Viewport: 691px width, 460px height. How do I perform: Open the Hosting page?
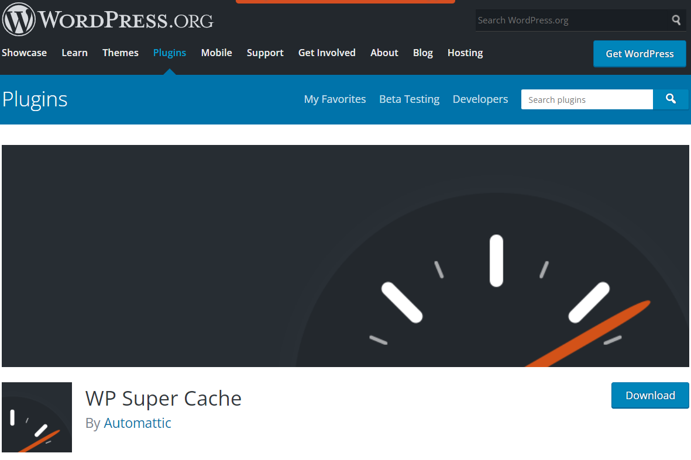click(465, 53)
